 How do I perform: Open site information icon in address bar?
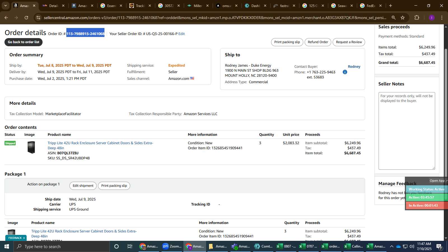click(x=38, y=18)
